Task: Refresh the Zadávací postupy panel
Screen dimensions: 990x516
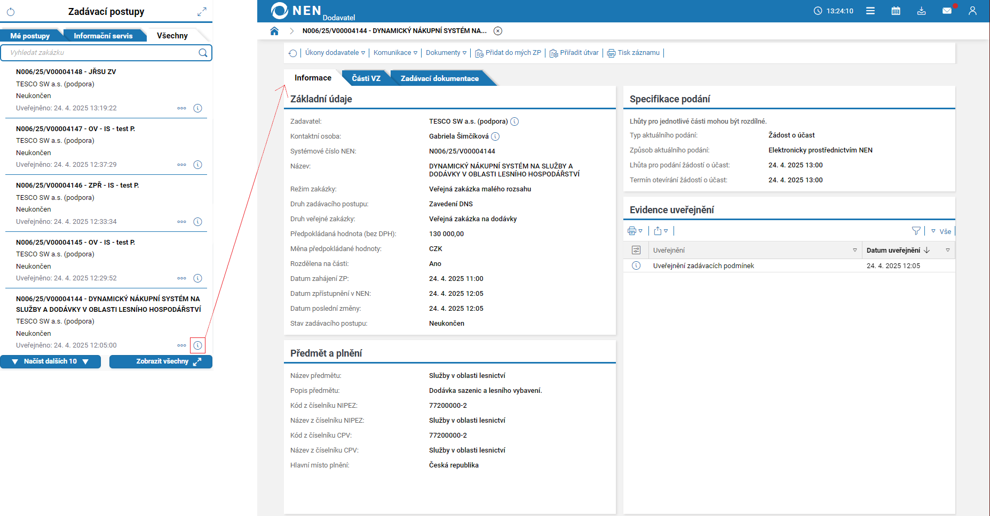Action: point(11,12)
